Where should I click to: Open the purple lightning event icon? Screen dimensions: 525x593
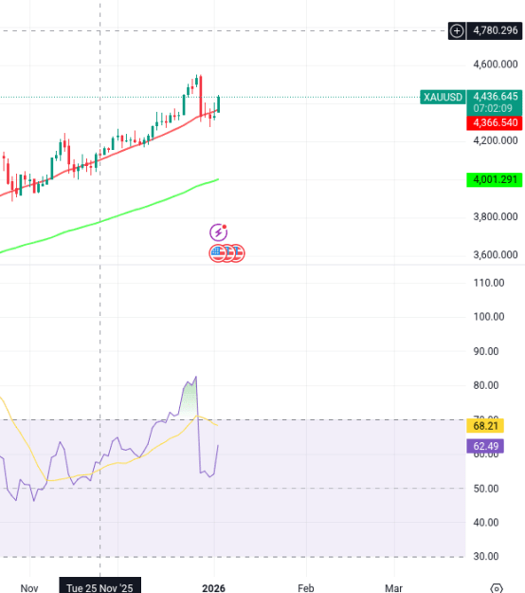[218, 232]
